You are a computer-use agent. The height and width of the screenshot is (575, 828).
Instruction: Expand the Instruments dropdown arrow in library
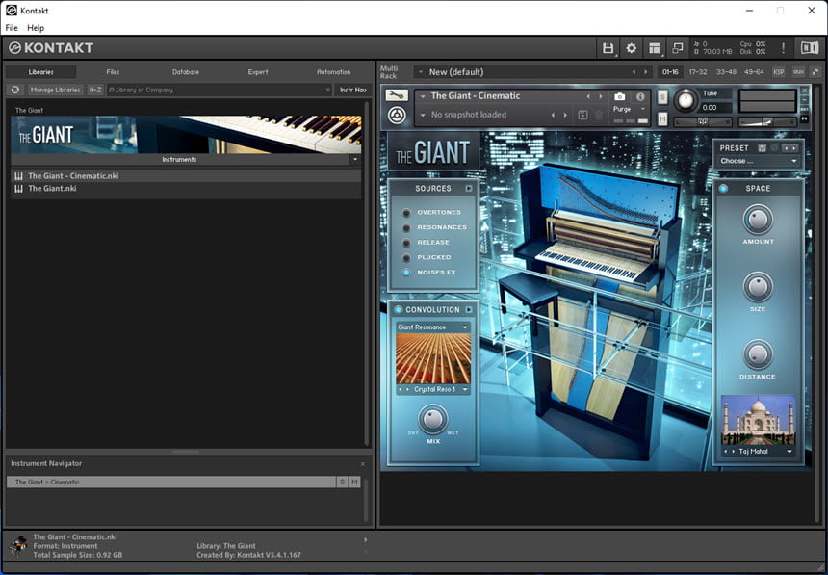click(355, 159)
